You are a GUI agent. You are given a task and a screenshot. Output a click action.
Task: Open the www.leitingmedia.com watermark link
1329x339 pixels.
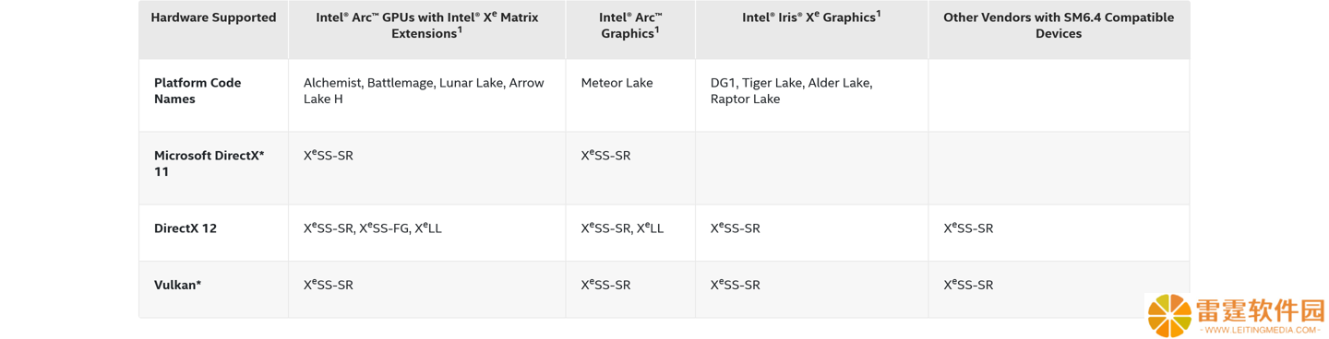coord(1260,330)
